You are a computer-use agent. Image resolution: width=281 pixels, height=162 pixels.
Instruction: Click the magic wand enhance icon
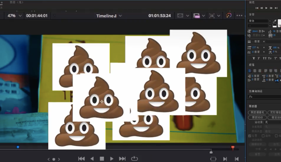point(229,15)
